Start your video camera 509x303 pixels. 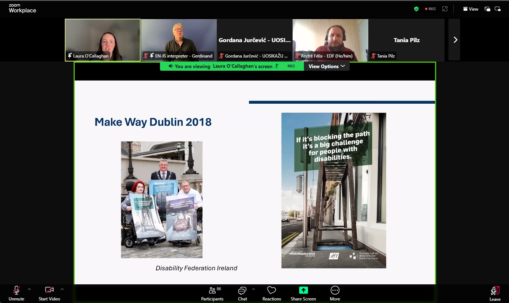(x=49, y=293)
